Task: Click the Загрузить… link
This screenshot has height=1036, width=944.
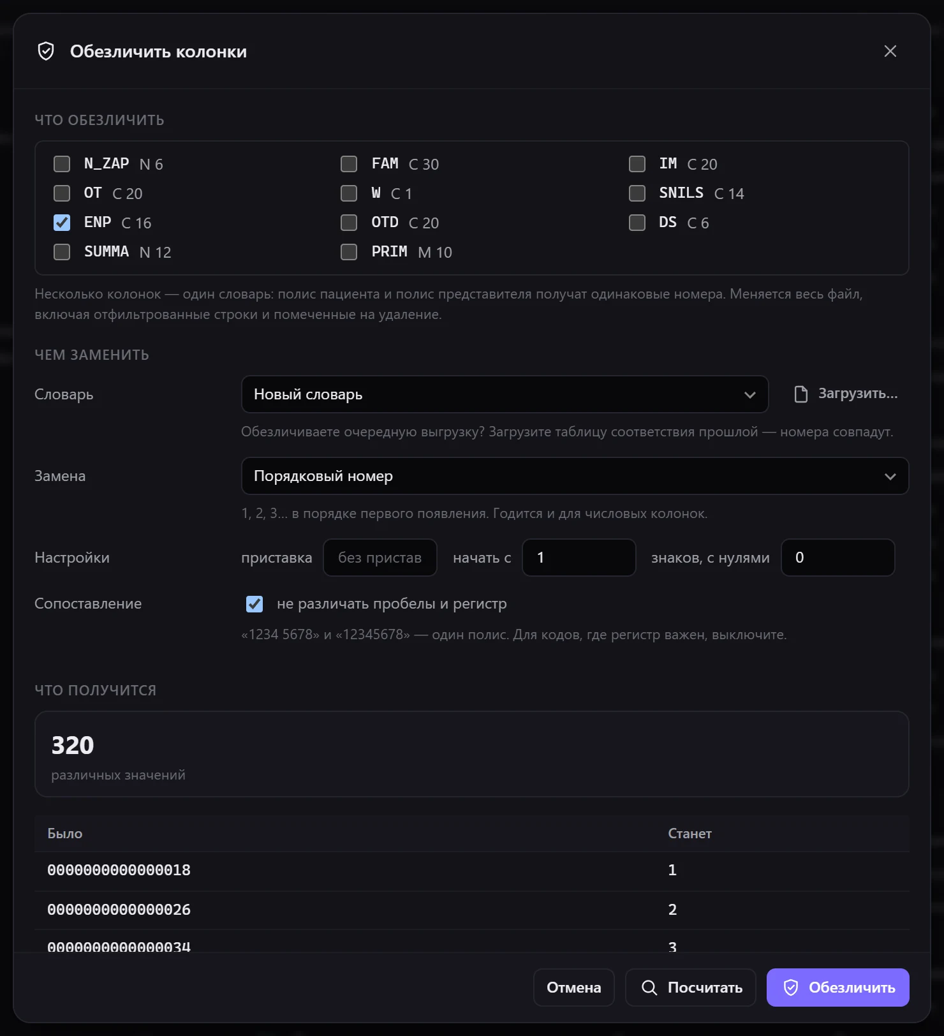Action: [x=846, y=394]
